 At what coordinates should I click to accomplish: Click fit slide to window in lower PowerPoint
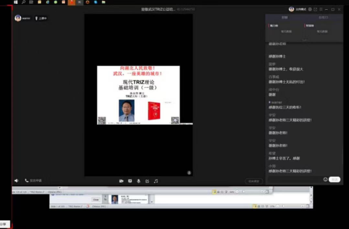coord(308,207)
